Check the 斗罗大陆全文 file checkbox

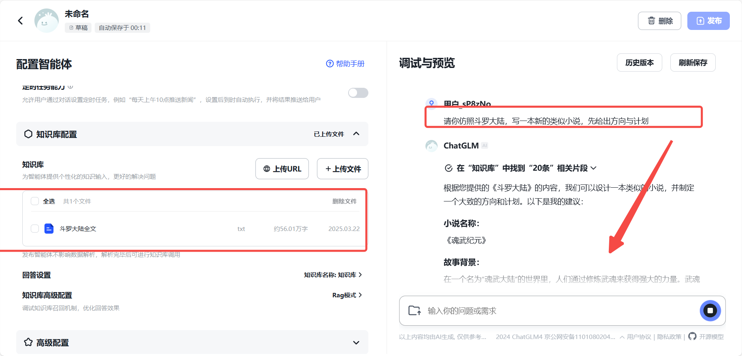35,229
